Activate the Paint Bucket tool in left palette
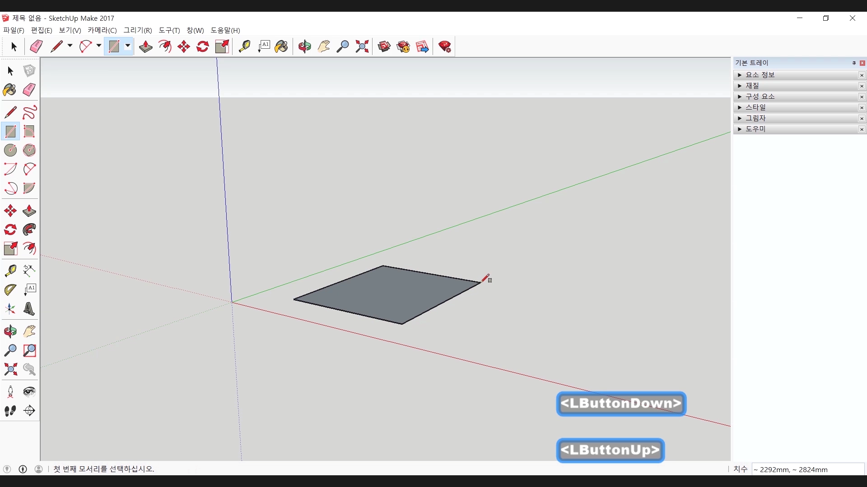The image size is (867, 487). [10, 90]
